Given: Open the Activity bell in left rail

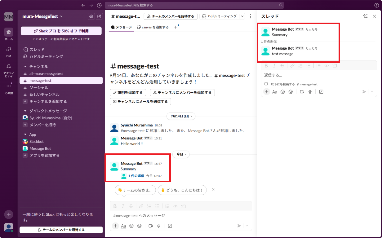Looking at the screenshot, I should click(x=9, y=66).
